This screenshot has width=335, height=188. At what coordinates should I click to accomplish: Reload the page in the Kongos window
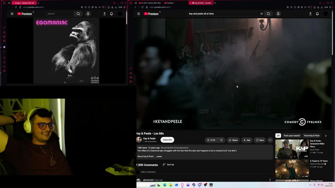pos(16,7)
